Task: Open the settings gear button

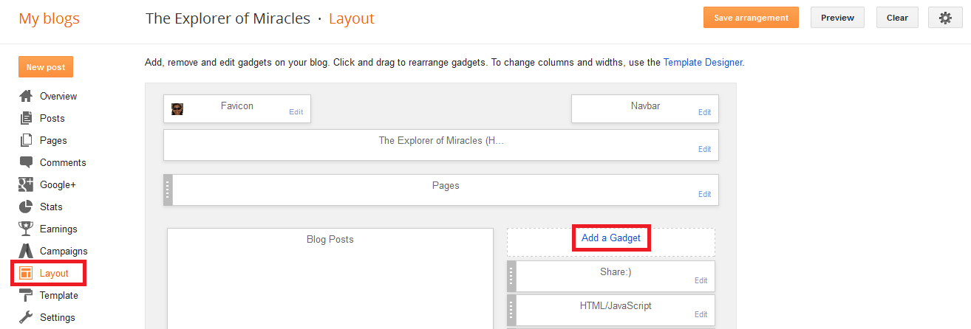Action: pos(945,18)
